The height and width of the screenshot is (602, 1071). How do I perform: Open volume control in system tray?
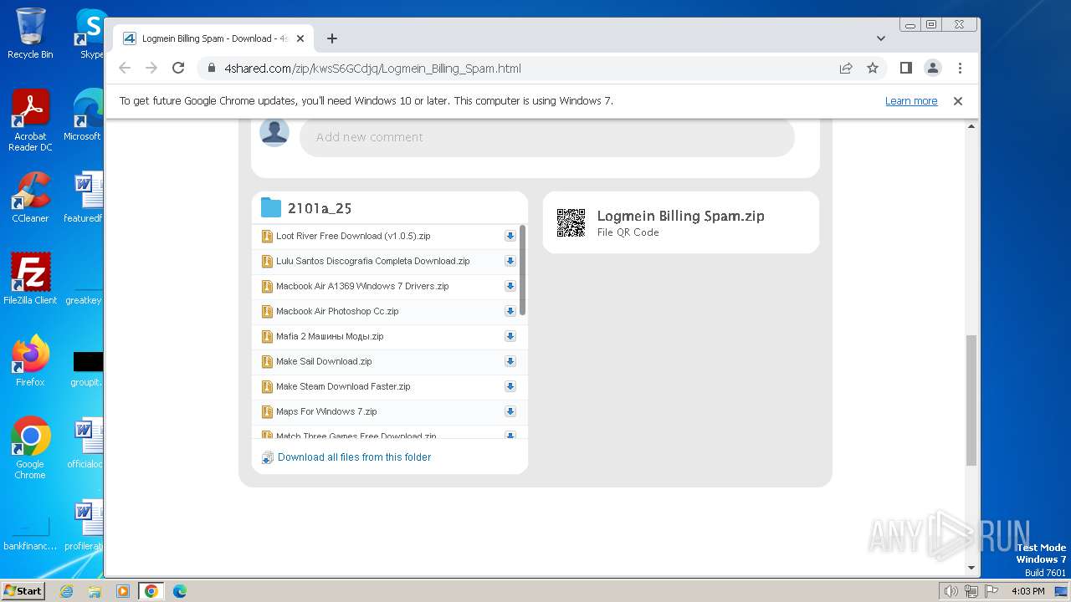point(951,591)
